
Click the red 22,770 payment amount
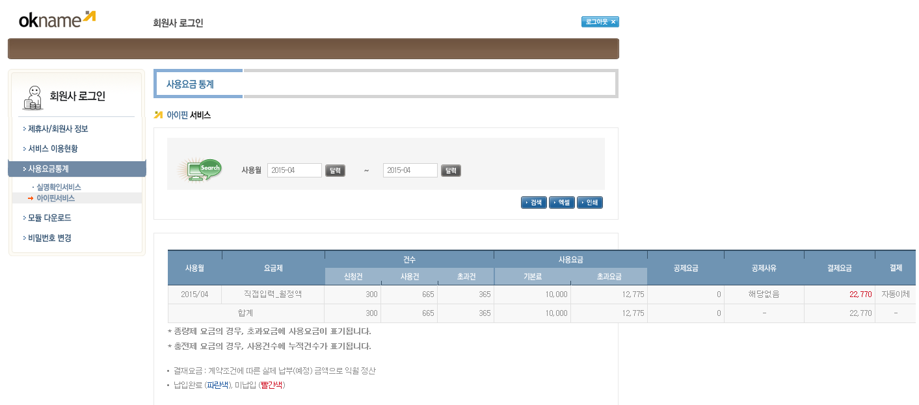860,294
